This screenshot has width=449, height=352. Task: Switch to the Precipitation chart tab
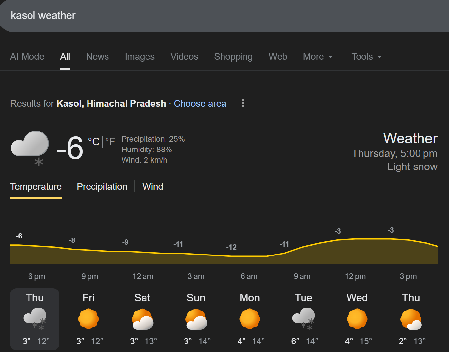tap(102, 186)
